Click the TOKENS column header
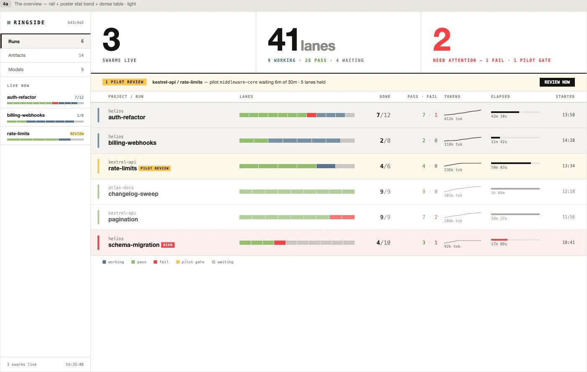 [452, 97]
